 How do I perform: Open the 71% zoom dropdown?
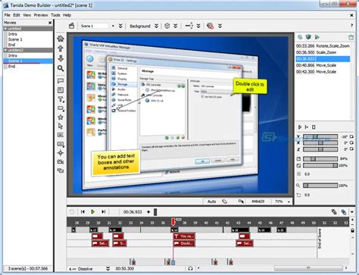click(289, 202)
